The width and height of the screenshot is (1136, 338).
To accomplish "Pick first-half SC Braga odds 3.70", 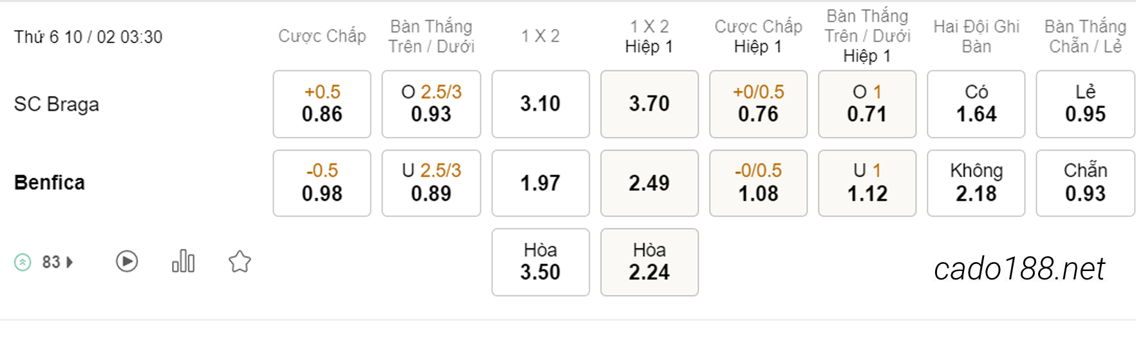I will point(649,104).
